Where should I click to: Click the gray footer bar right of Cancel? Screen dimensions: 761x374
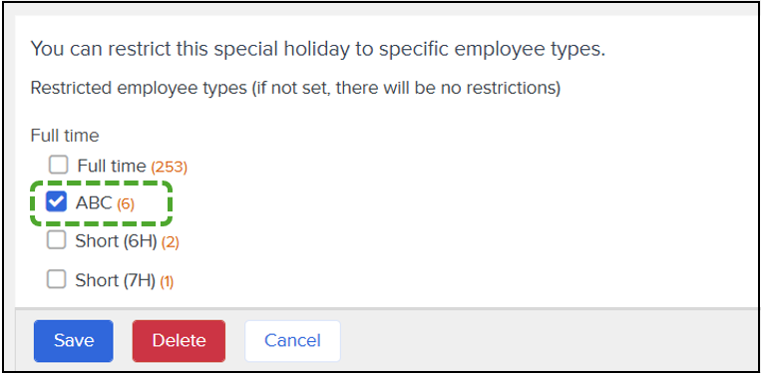(x=549, y=340)
